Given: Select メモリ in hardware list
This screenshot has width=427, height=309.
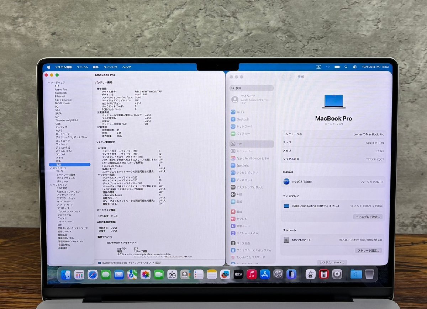Looking at the screenshot, I should click(x=59, y=158).
